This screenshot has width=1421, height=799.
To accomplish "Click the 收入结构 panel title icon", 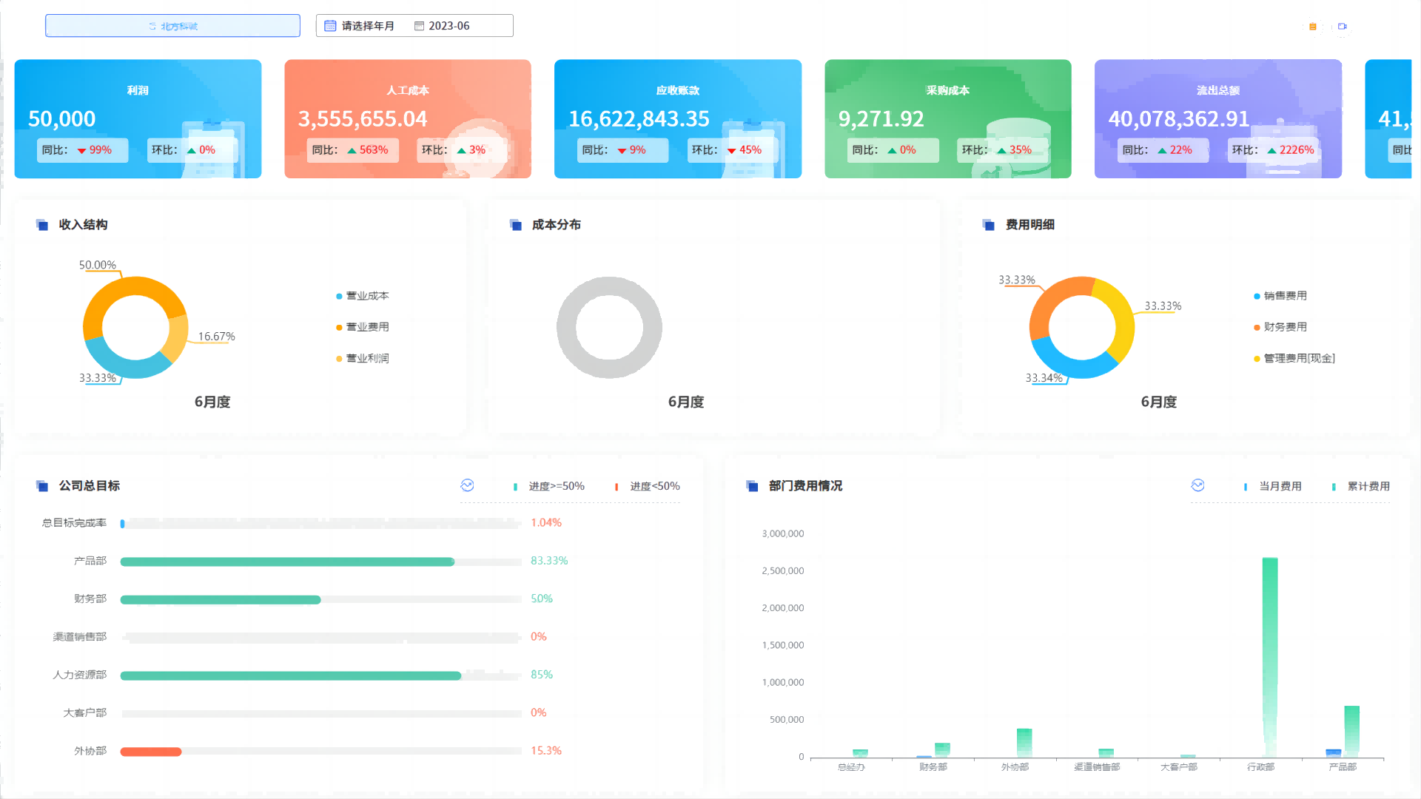I will (x=42, y=225).
